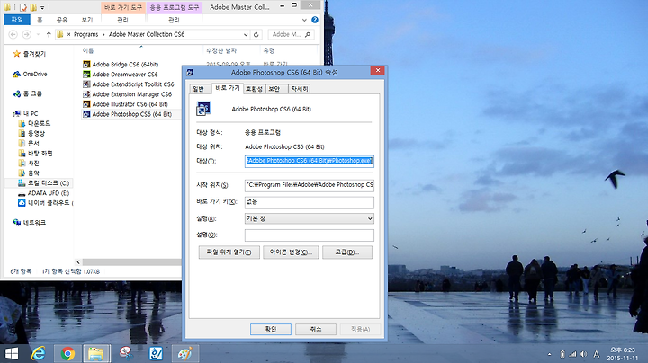Select the Adobe ExtendScript Toolkit CS6 icon

pos(86,84)
